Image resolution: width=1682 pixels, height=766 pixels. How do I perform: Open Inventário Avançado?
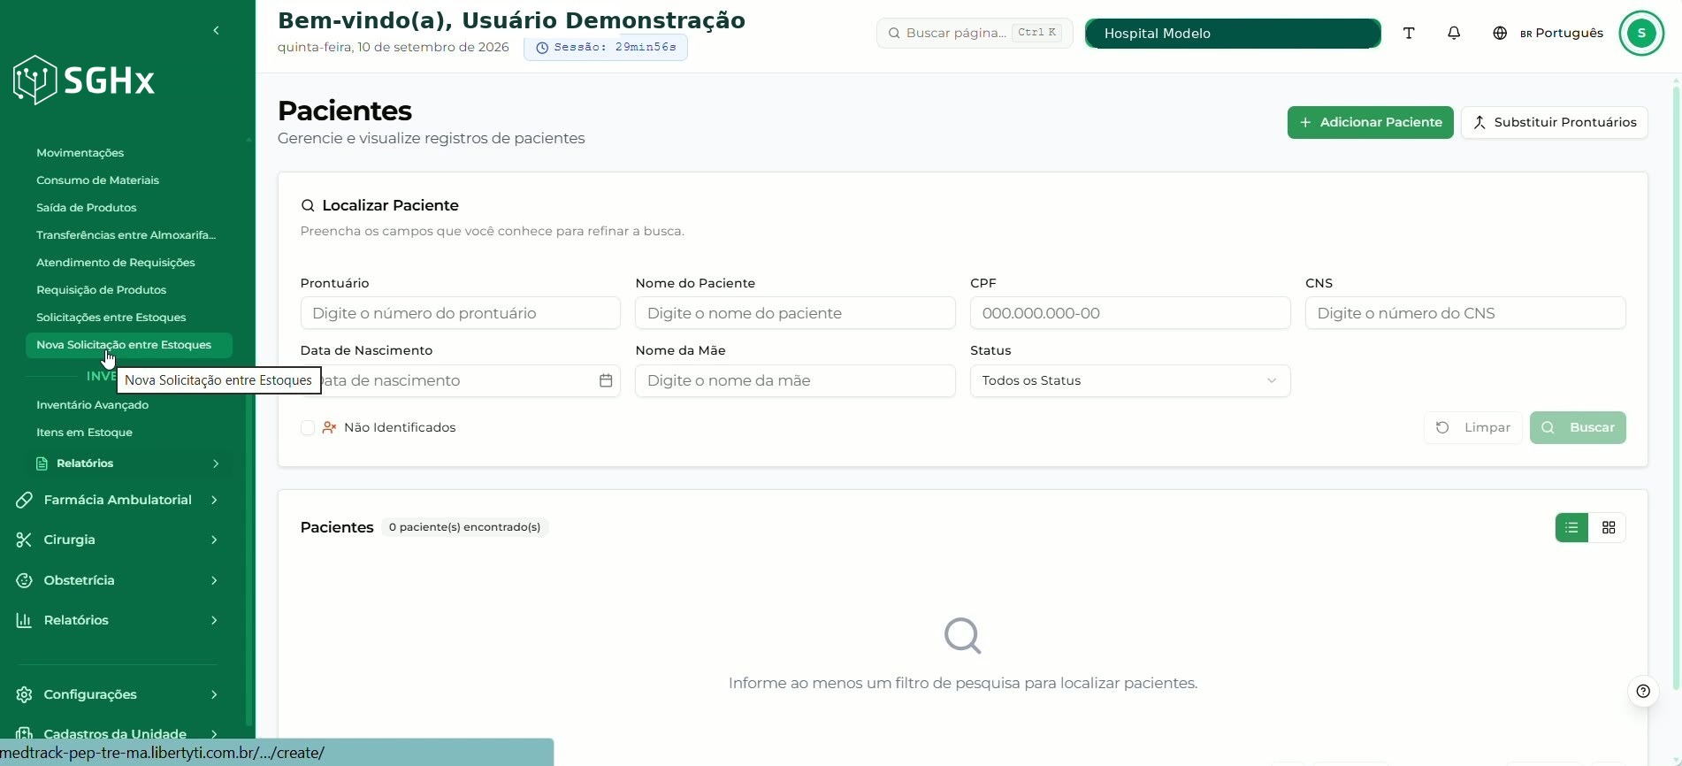point(92,405)
